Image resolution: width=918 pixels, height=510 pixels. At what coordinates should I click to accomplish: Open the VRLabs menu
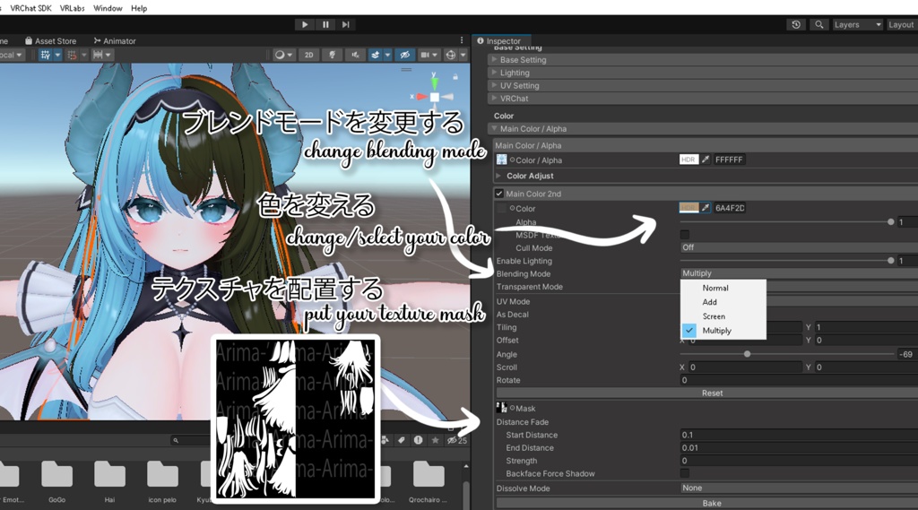click(72, 8)
